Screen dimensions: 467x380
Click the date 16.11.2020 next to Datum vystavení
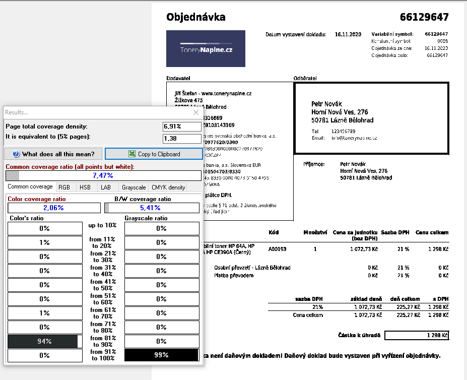[x=348, y=34]
